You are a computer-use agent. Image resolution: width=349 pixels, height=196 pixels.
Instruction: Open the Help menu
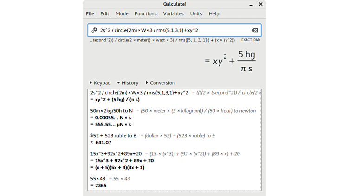point(213,14)
